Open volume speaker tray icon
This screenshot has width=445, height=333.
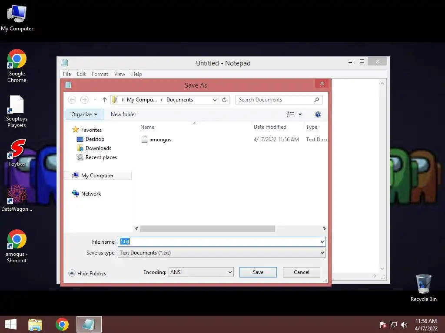tap(404, 325)
